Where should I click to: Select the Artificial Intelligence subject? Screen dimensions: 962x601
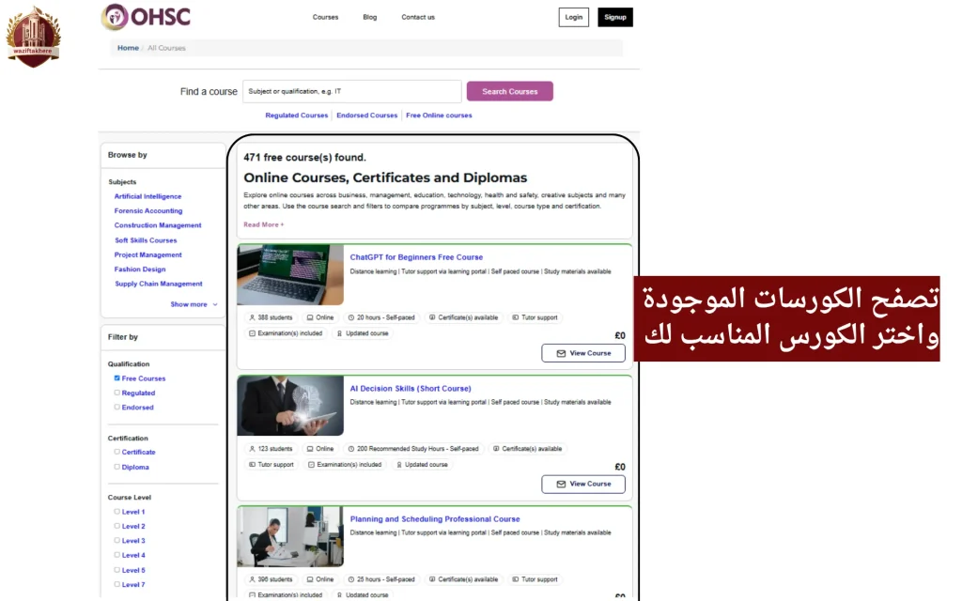pos(147,196)
